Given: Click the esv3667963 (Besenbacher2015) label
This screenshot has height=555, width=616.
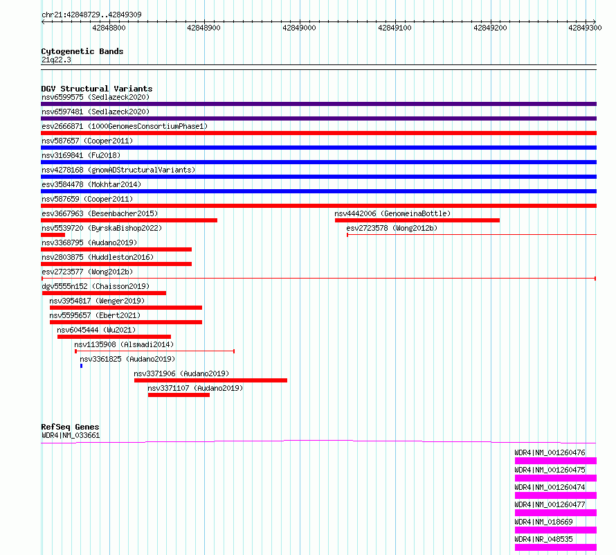Looking at the screenshot, I should 100,213.
